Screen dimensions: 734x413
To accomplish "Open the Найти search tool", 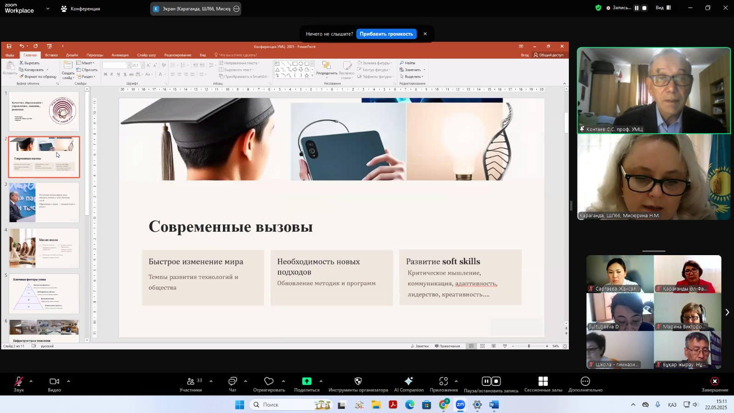I will coord(408,63).
